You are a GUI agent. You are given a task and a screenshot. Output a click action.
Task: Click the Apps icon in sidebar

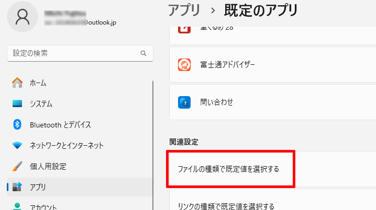click(17, 187)
